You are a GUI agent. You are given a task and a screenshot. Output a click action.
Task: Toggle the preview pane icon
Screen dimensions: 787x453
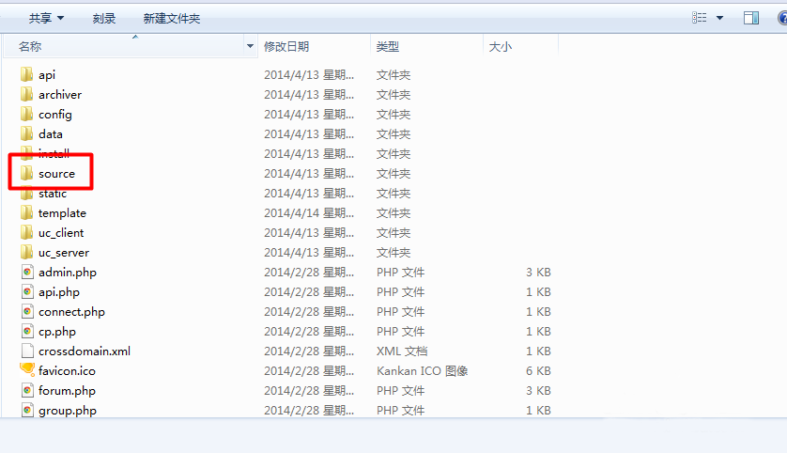[x=751, y=18]
